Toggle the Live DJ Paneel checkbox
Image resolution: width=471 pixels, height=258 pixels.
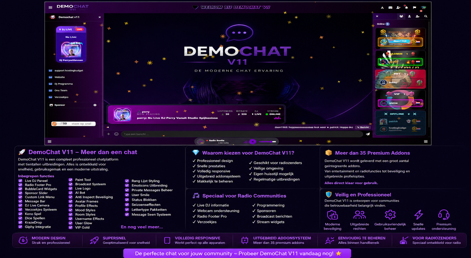[x=20, y=181]
